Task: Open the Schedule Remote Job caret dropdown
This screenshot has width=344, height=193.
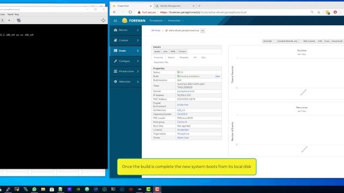Action: tap(300, 41)
